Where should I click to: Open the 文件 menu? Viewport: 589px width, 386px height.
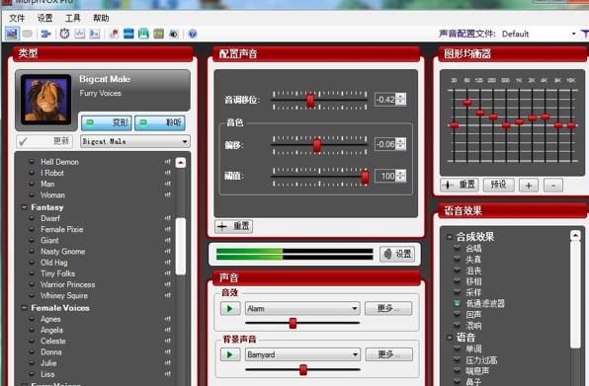17,18
